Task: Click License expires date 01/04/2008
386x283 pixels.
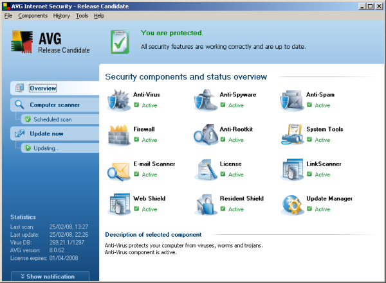Action: point(64,258)
